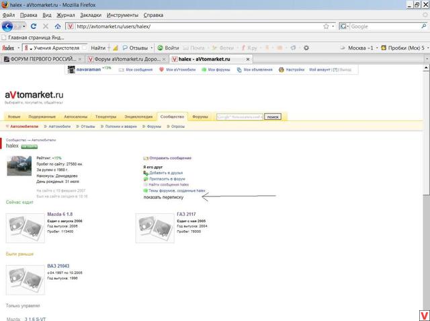Open the Инструменты menu
430x321 pixels.
122,15
